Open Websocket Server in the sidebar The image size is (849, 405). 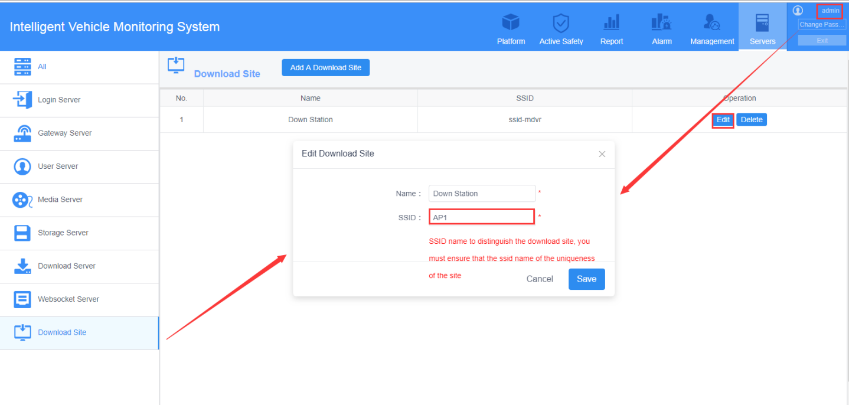79,299
